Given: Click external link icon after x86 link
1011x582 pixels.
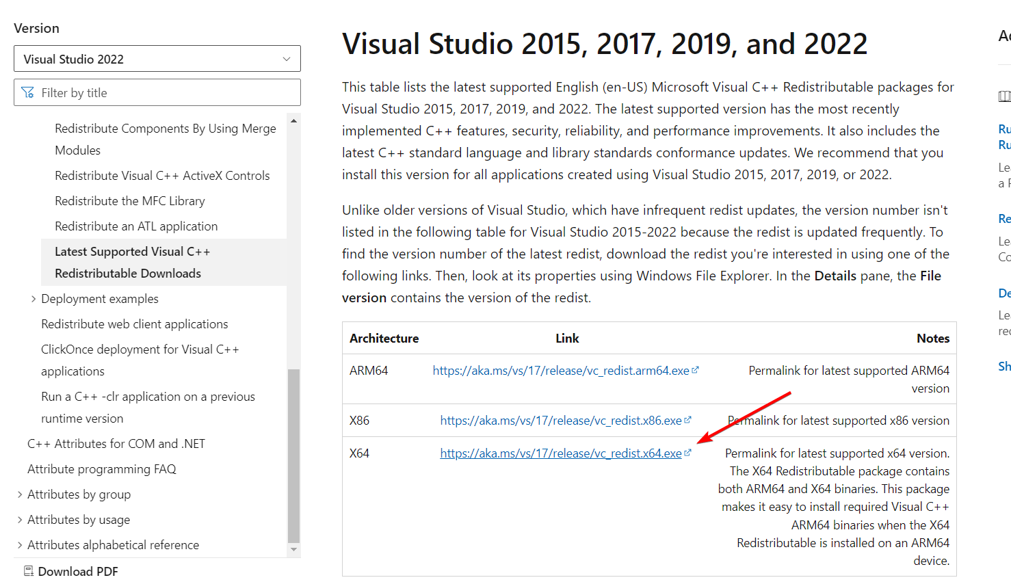Looking at the screenshot, I should point(687,420).
